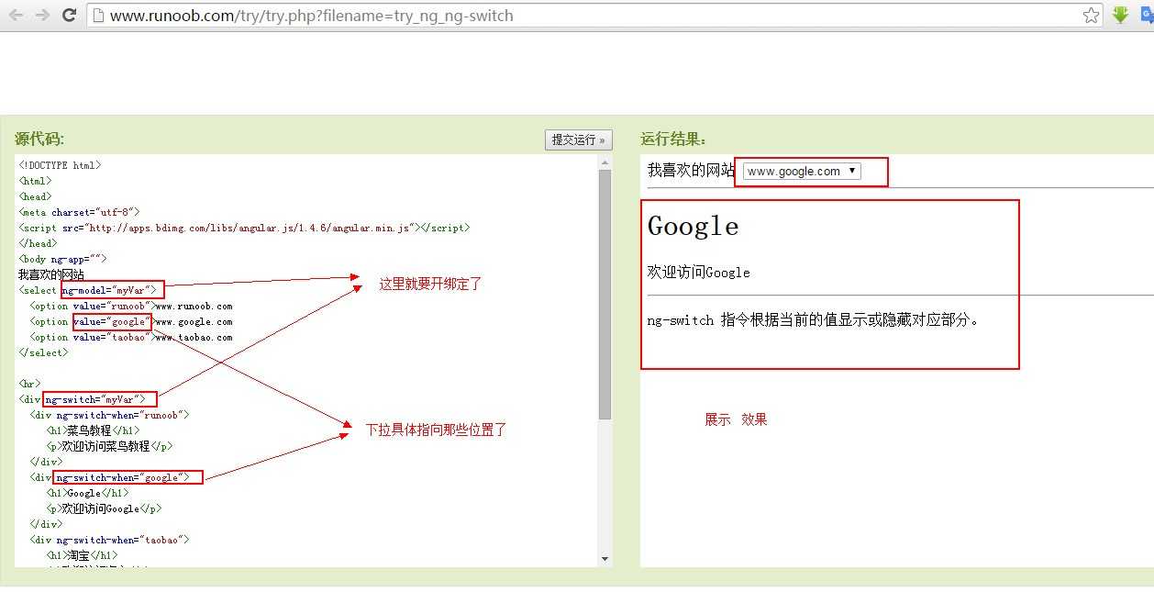This screenshot has height=592, width=1154.
Task: Place cursor on the meta charset line
Action: [x=79, y=212]
